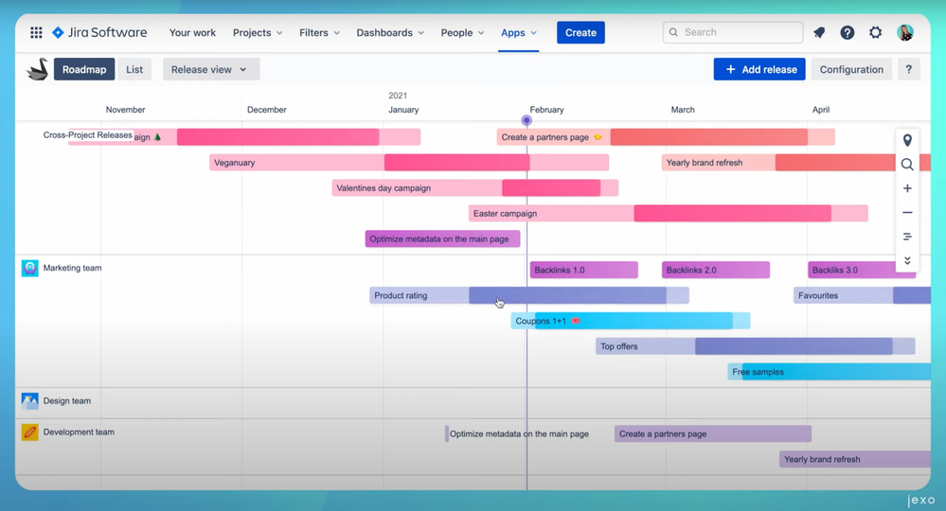This screenshot has height=511, width=946.
Task: Open the Configuration button
Action: point(851,69)
